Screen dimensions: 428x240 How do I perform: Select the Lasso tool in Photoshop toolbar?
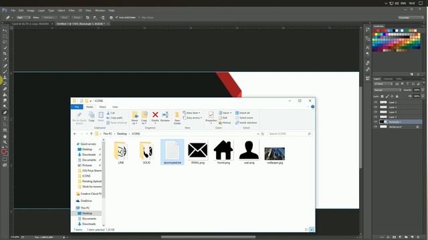click(5, 42)
